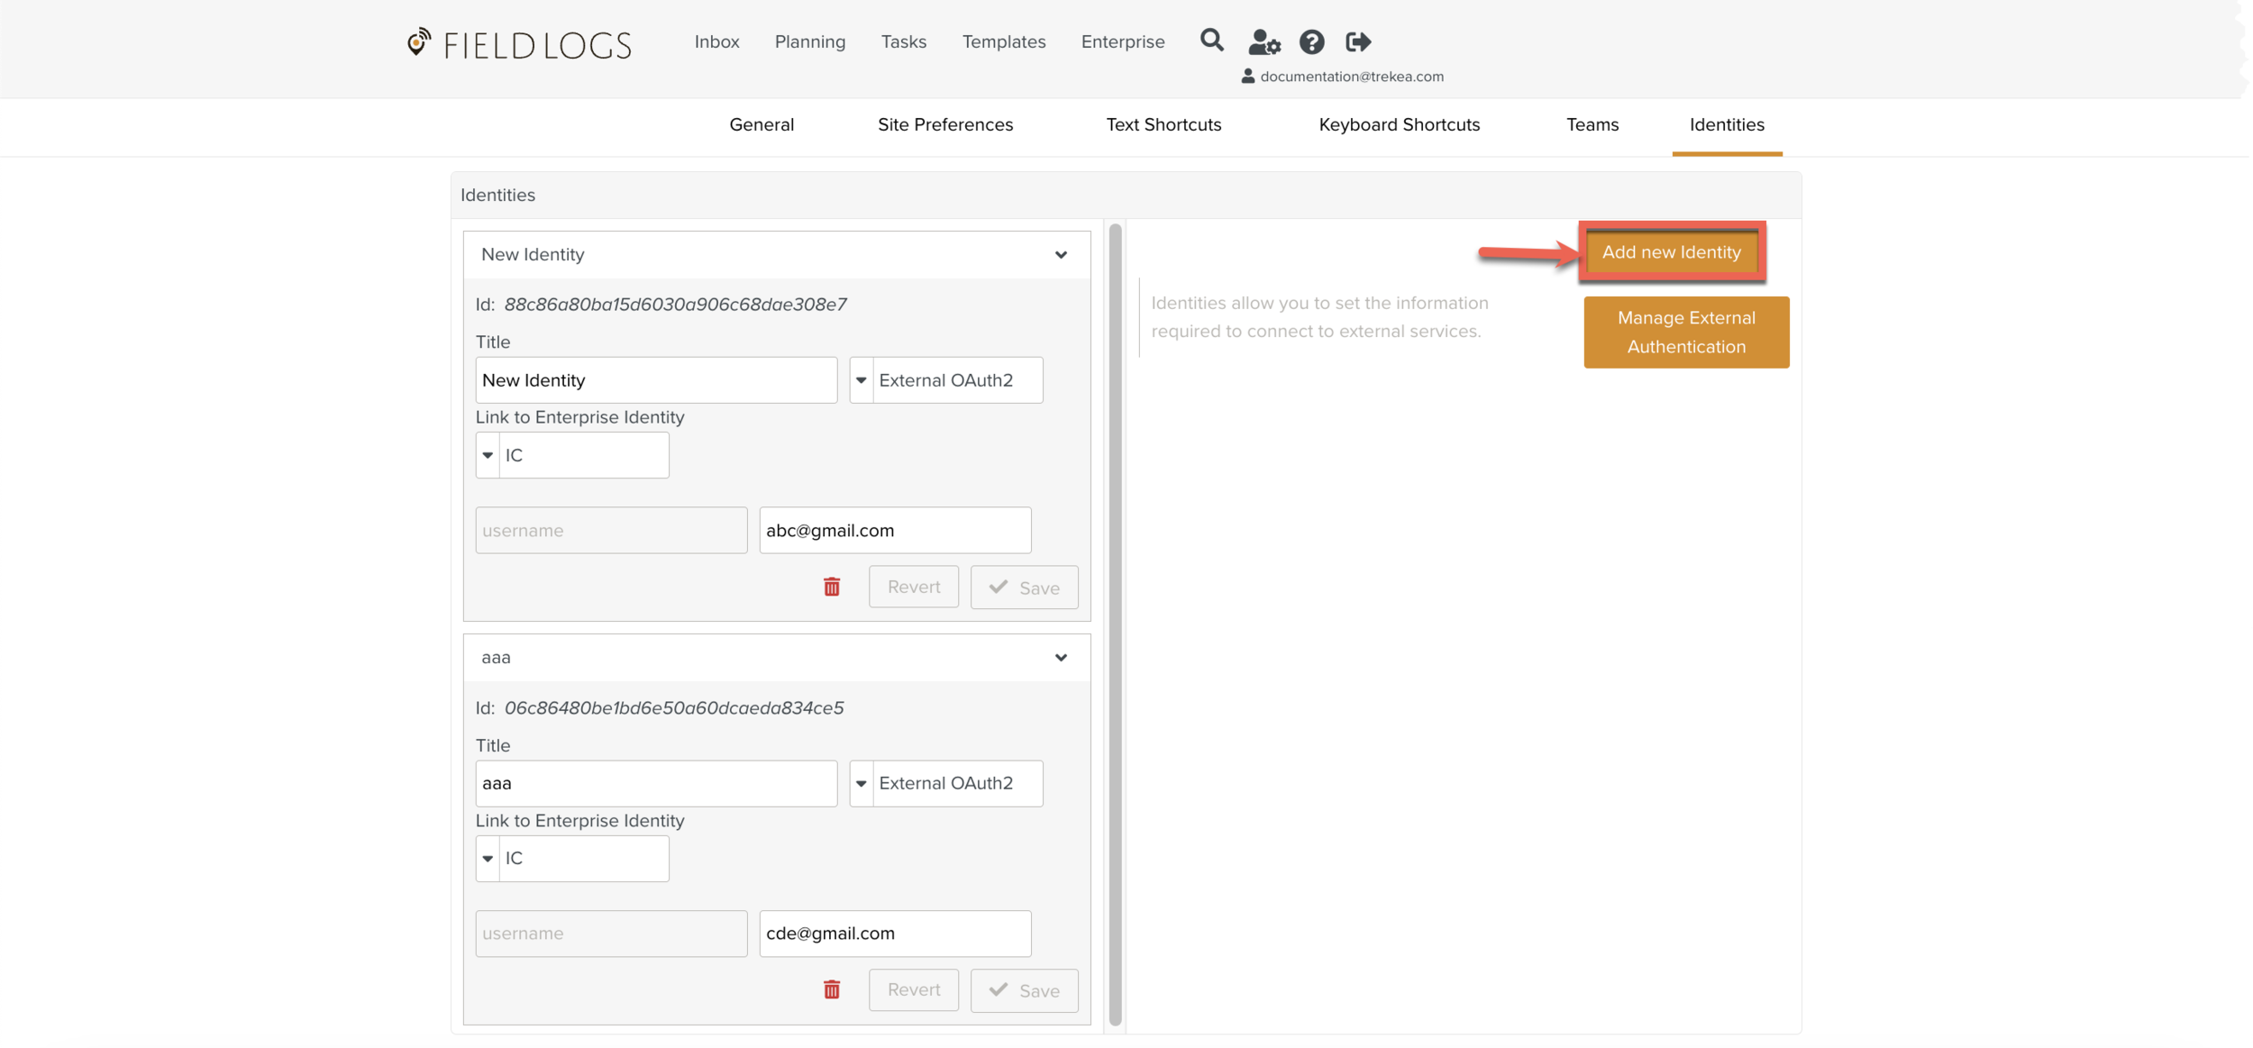Open External OAuth2 dropdown for New Identity
The image size is (2253, 1048).
862,380
